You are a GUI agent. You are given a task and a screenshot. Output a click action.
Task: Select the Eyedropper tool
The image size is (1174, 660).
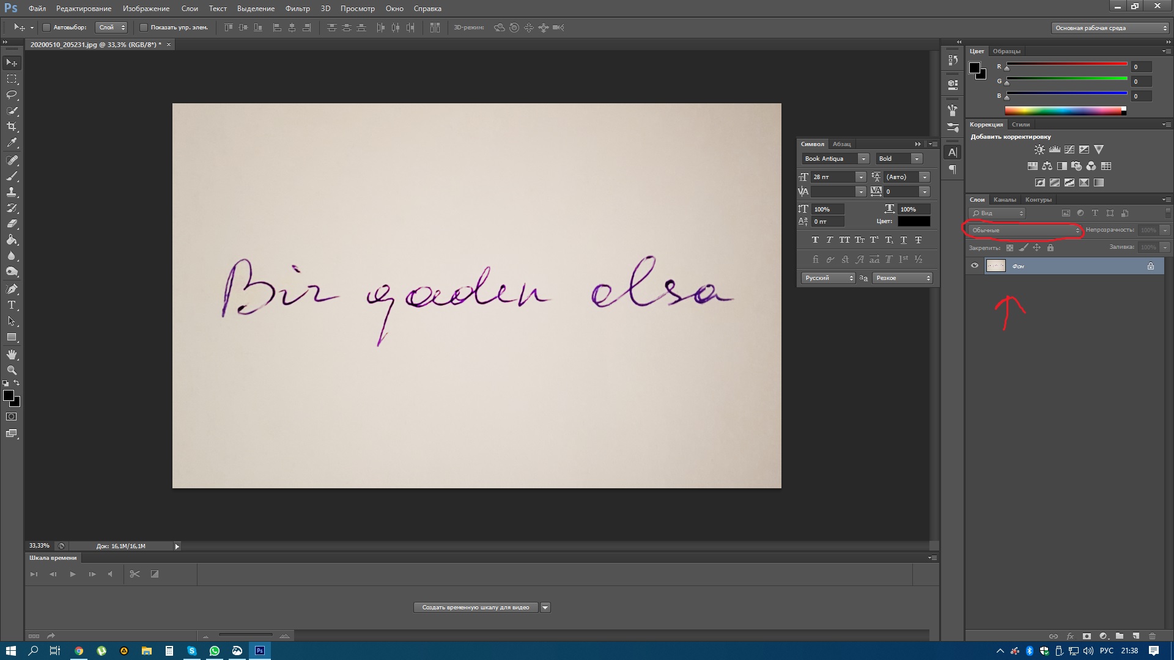[12, 142]
